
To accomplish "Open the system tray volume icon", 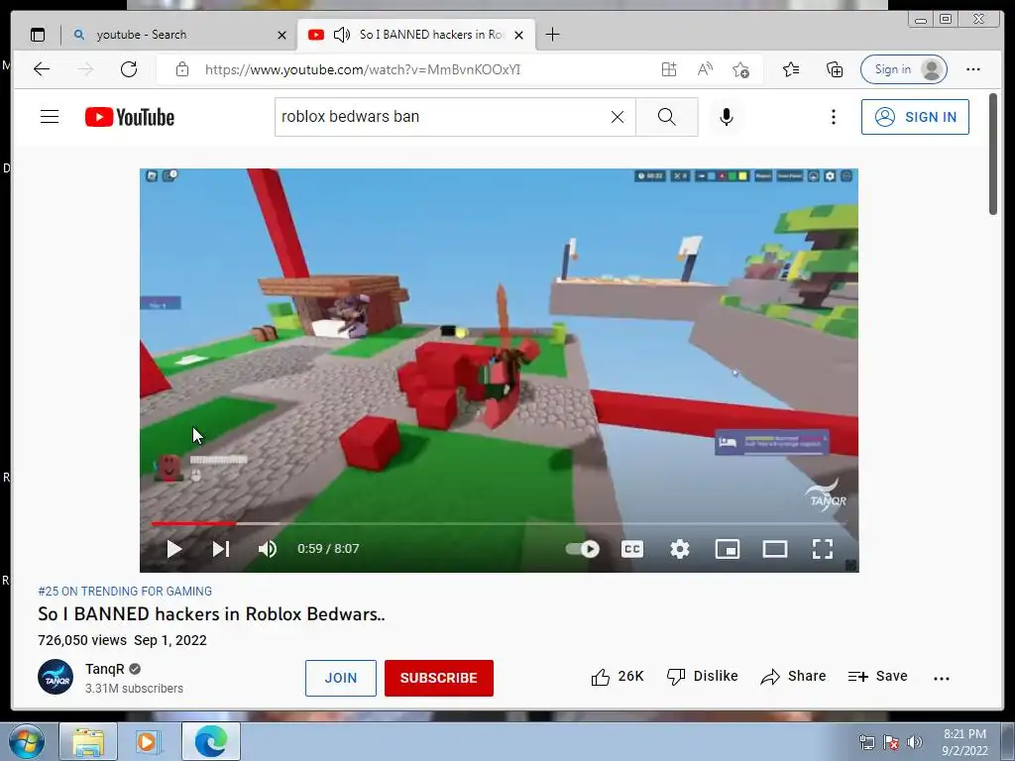I will 915,742.
